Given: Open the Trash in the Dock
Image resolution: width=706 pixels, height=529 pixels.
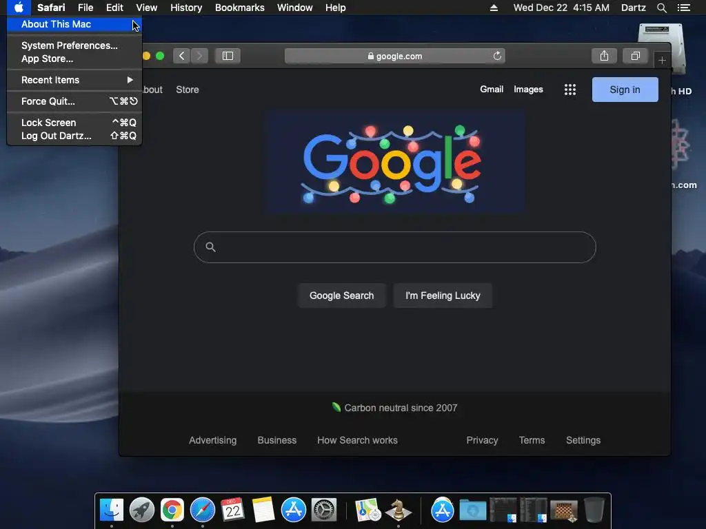Looking at the screenshot, I should (x=594, y=510).
